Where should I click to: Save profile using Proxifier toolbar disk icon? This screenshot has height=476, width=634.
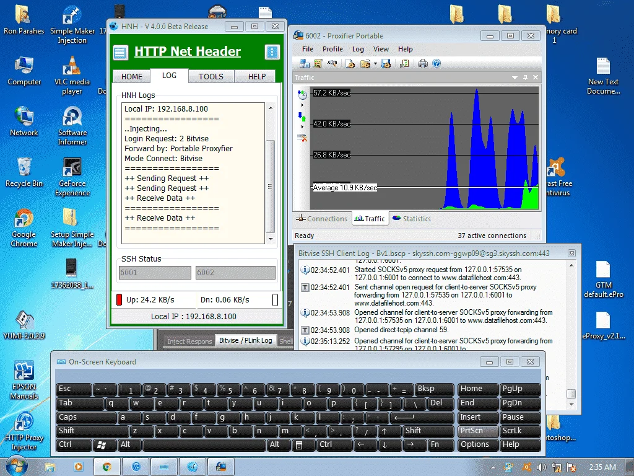pos(386,64)
